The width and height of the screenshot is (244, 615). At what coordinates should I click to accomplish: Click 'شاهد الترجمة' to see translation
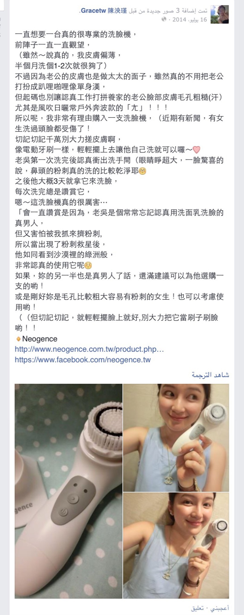coord(210,375)
